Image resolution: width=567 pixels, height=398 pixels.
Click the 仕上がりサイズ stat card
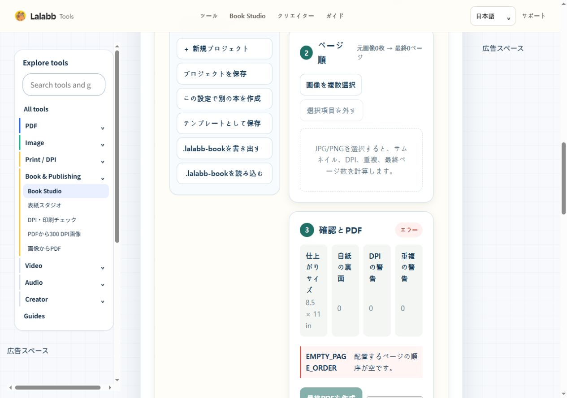click(313, 290)
